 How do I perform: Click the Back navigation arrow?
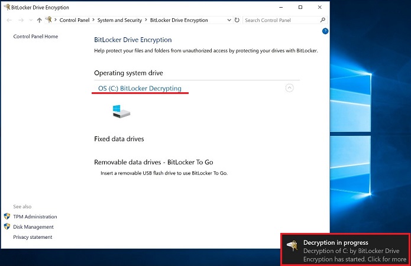pyautogui.click(x=9, y=20)
